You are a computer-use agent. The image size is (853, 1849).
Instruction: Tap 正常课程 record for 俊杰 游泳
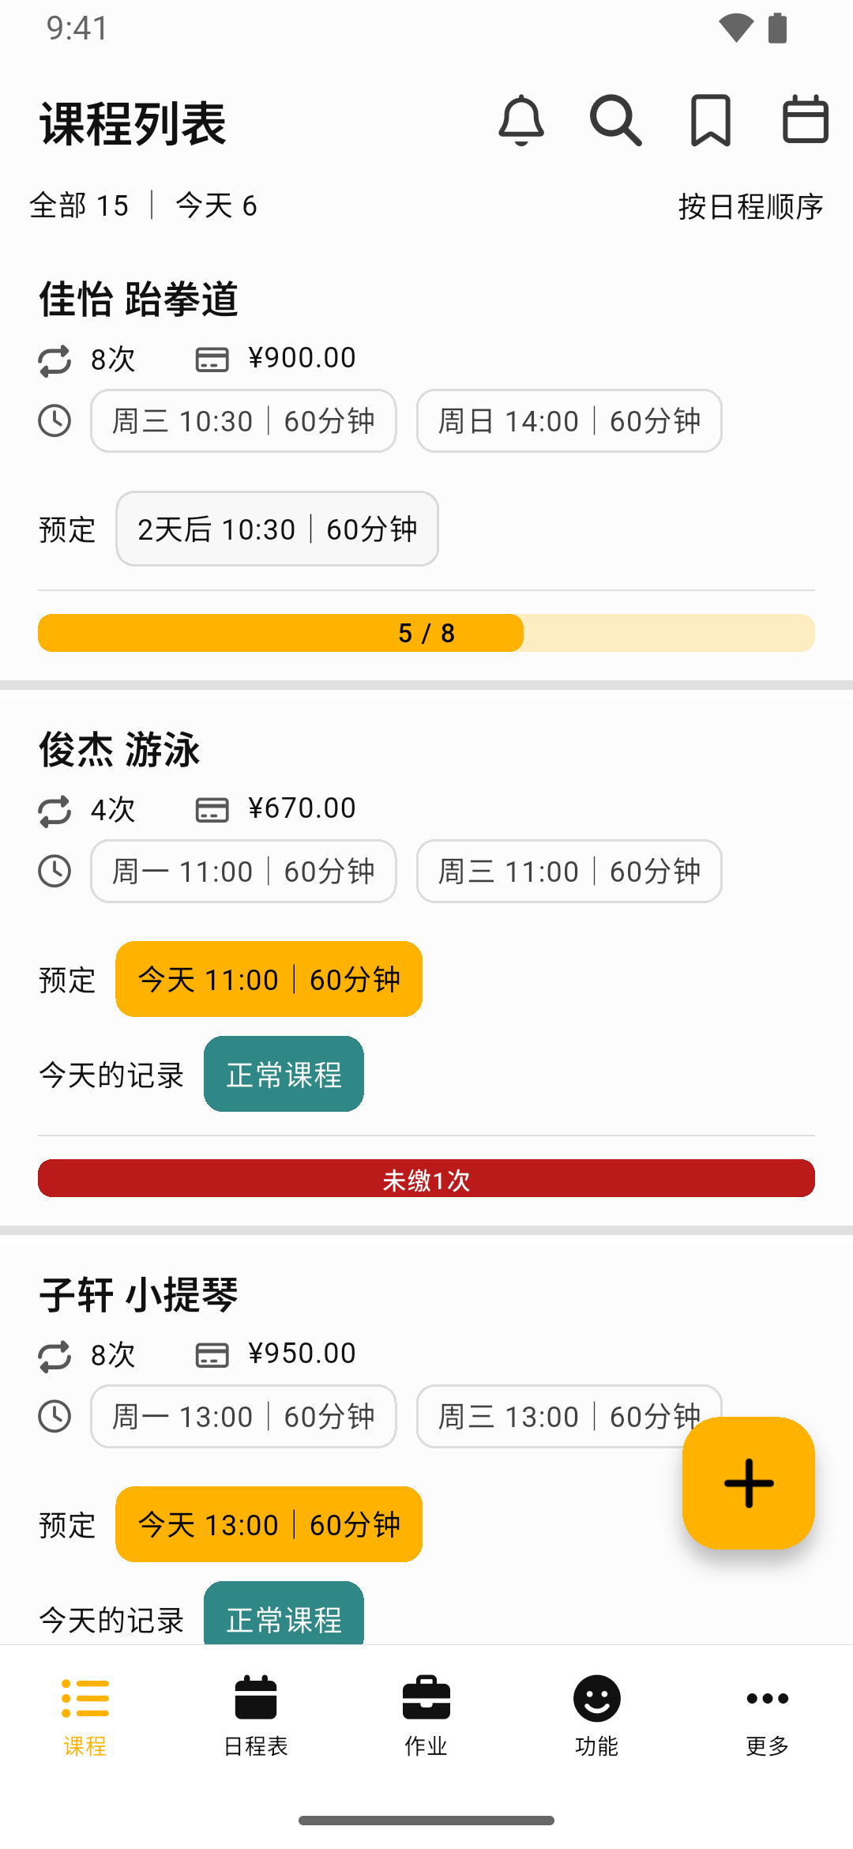pos(284,1074)
